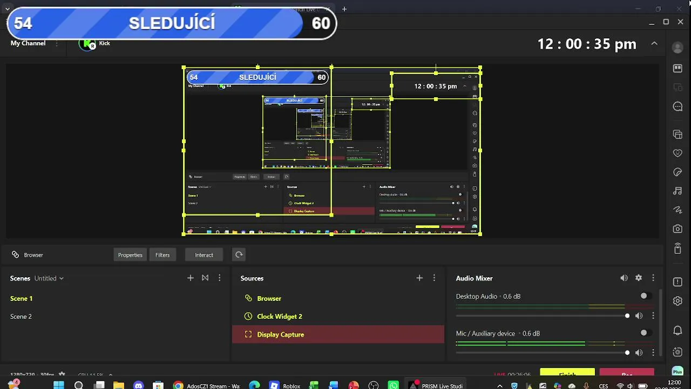Image resolution: width=691 pixels, height=389 pixels.
Task: Open the profile avatar in right sidebar
Action: [678, 48]
